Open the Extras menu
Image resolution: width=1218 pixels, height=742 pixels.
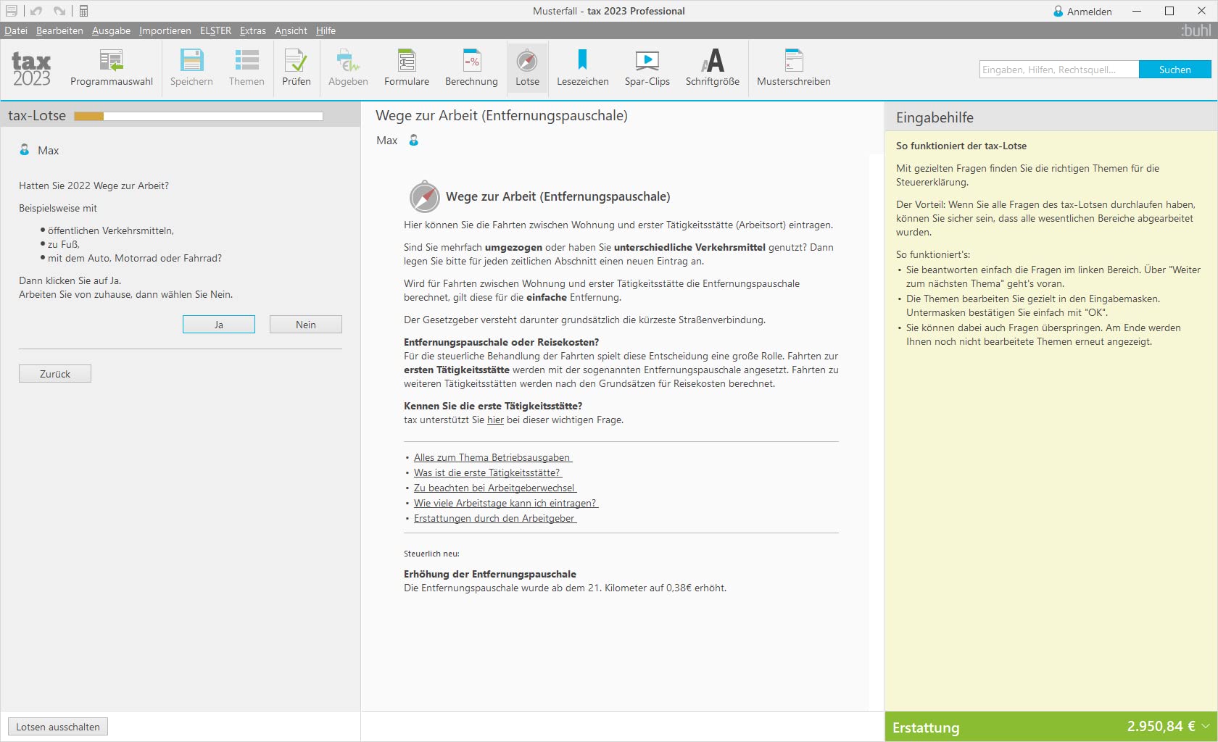253,30
